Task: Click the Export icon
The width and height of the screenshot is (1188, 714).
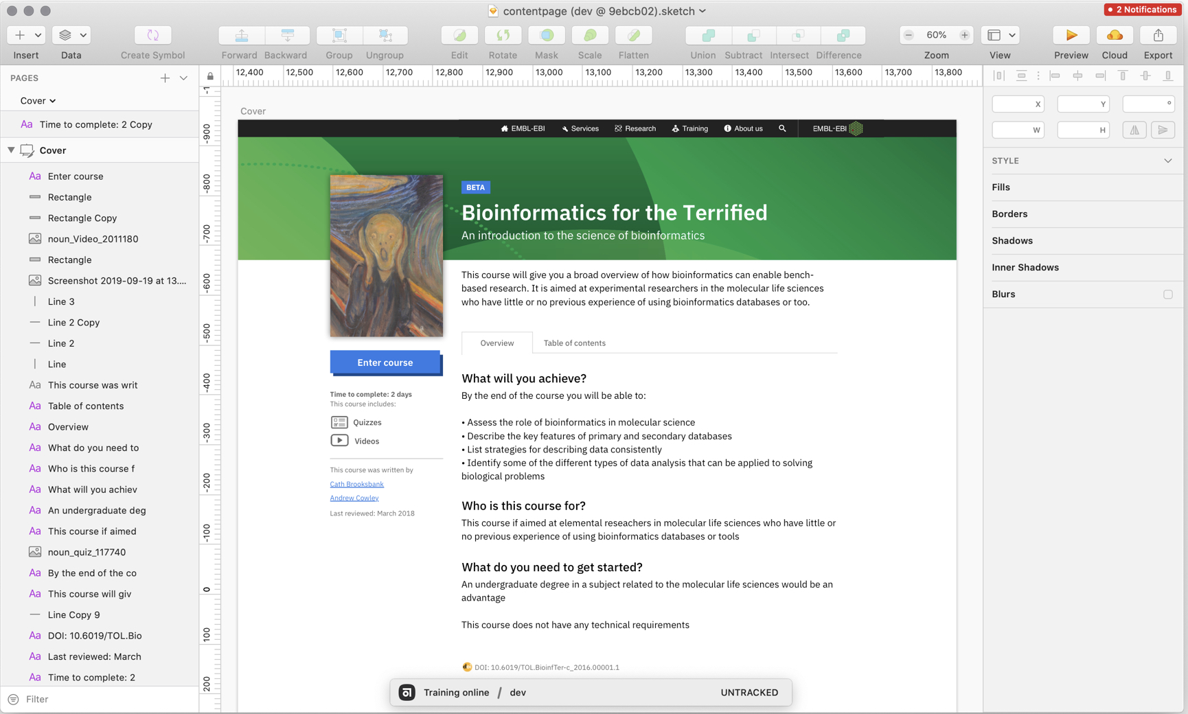Action: (1158, 35)
